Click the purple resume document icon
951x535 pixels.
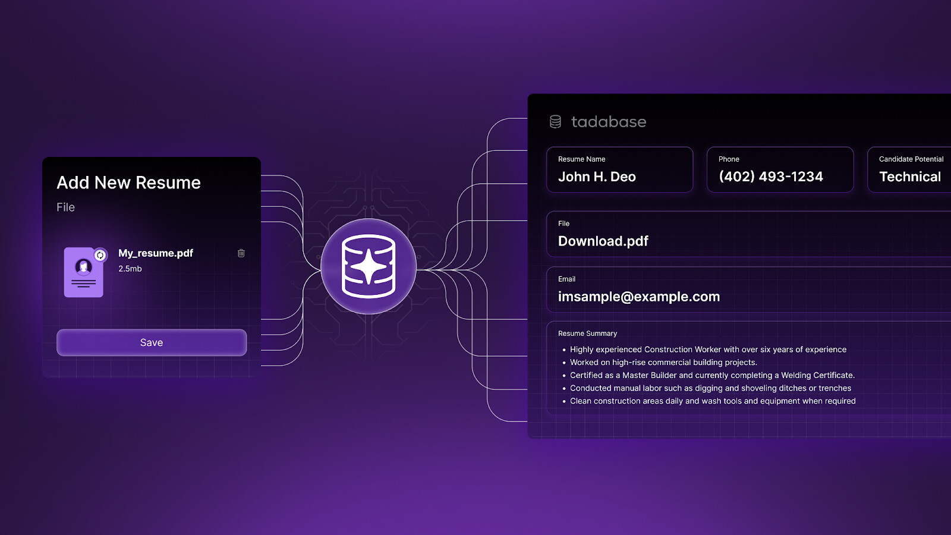83,273
